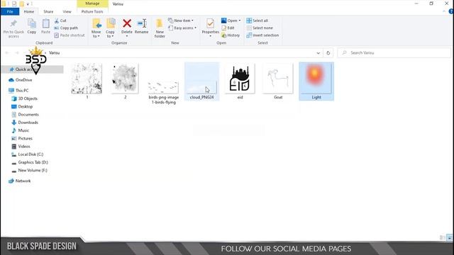This screenshot has height=255, width=454.
Task: Click Select all
Action: click(257, 21)
